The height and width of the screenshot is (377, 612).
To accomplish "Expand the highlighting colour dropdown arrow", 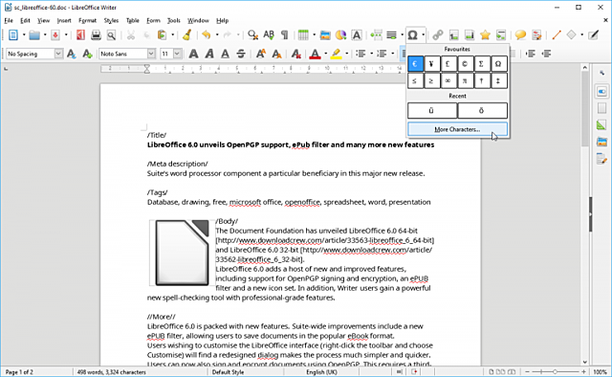I will (x=346, y=54).
